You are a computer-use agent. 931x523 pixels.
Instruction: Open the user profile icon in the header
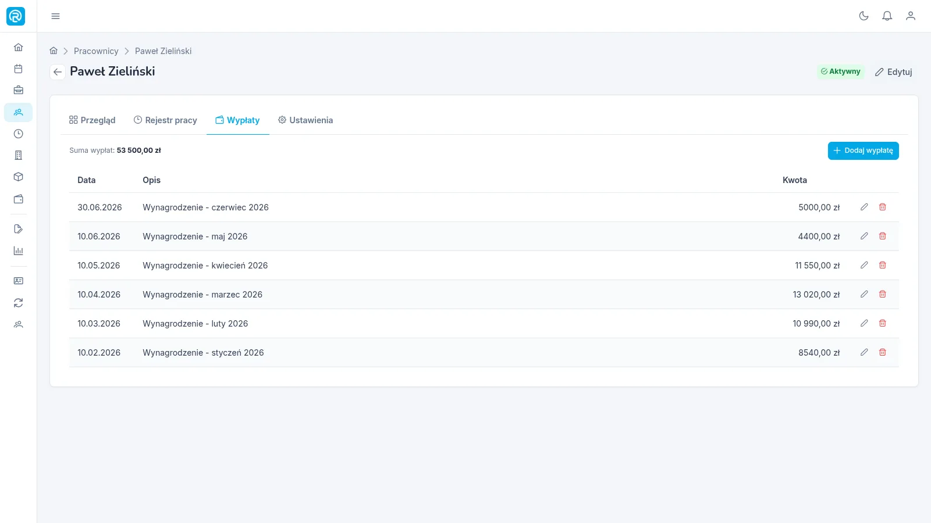tap(911, 16)
